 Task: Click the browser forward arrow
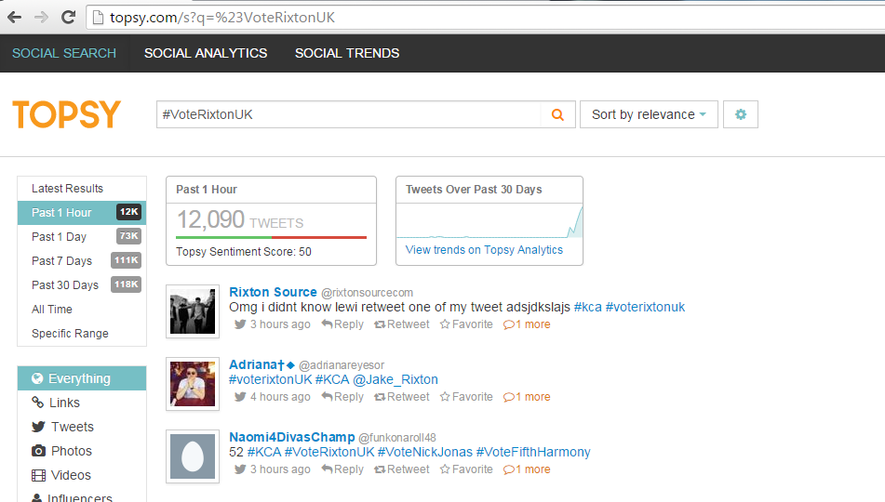41,18
